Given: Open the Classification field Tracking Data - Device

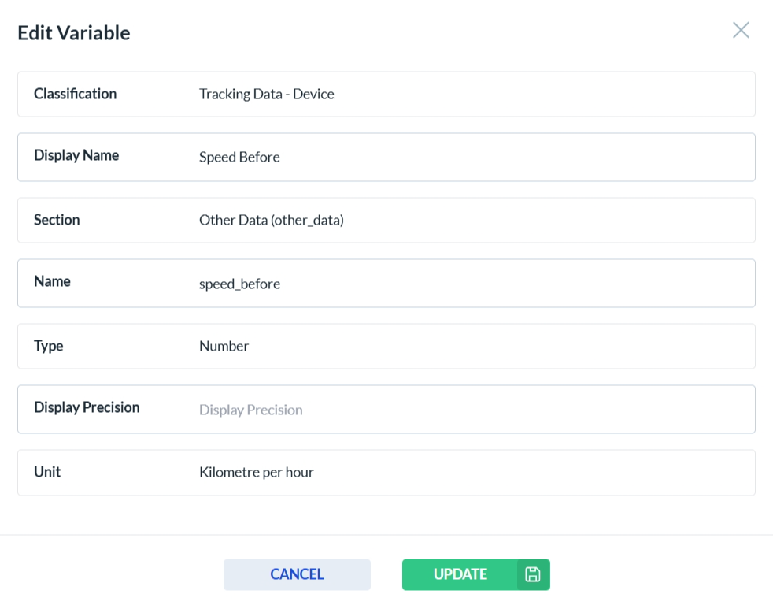Looking at the screenshot, I should (x=472, y=94).
